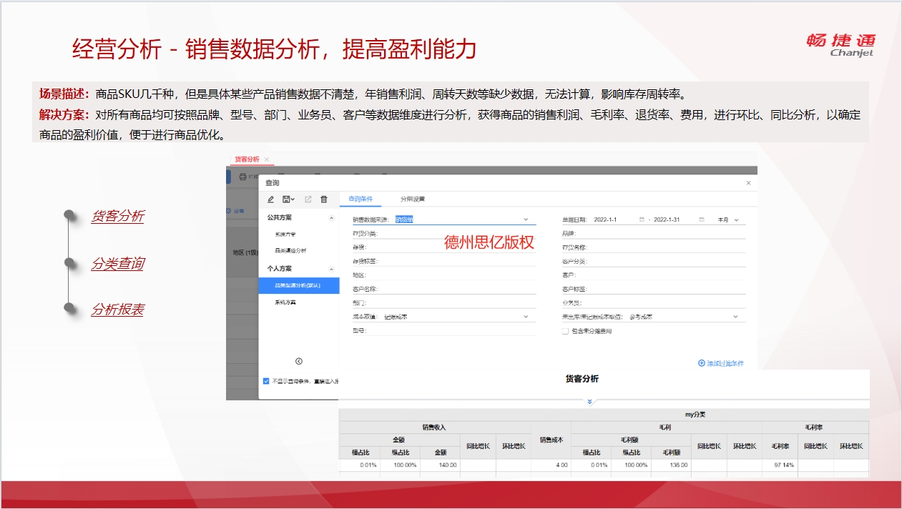Viewport: 902px width, 509px height.
Task: Collapse the 个人方案 section
Action: (x=330, y=269)
